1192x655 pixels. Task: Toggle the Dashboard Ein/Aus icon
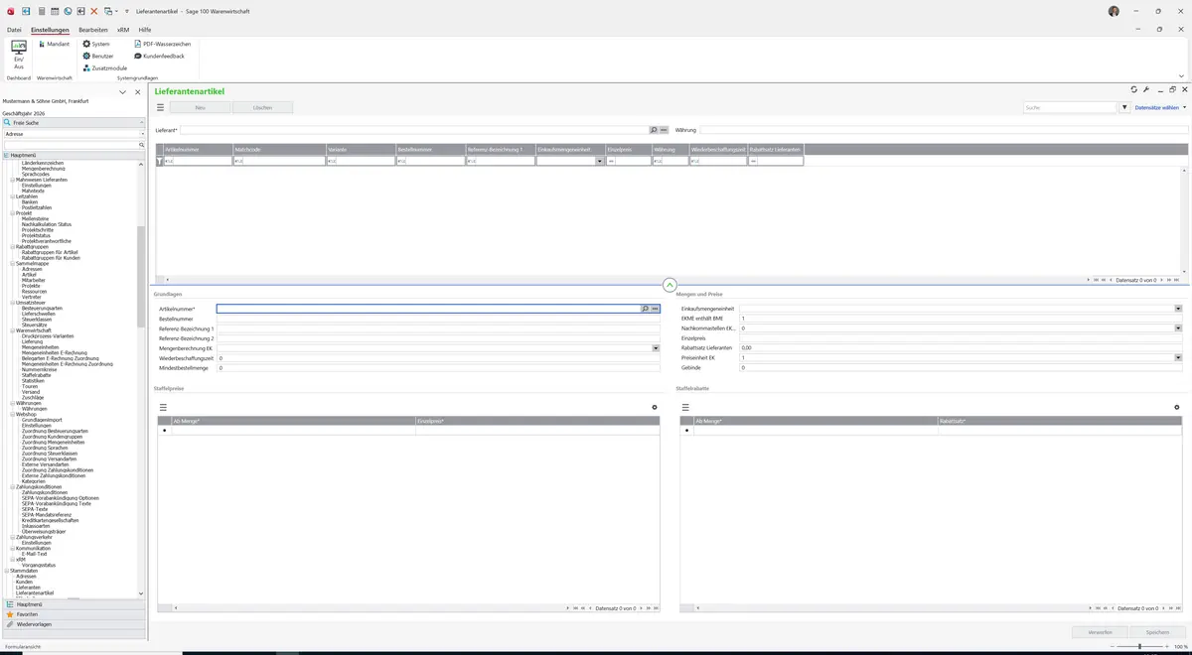click(19, 55)
